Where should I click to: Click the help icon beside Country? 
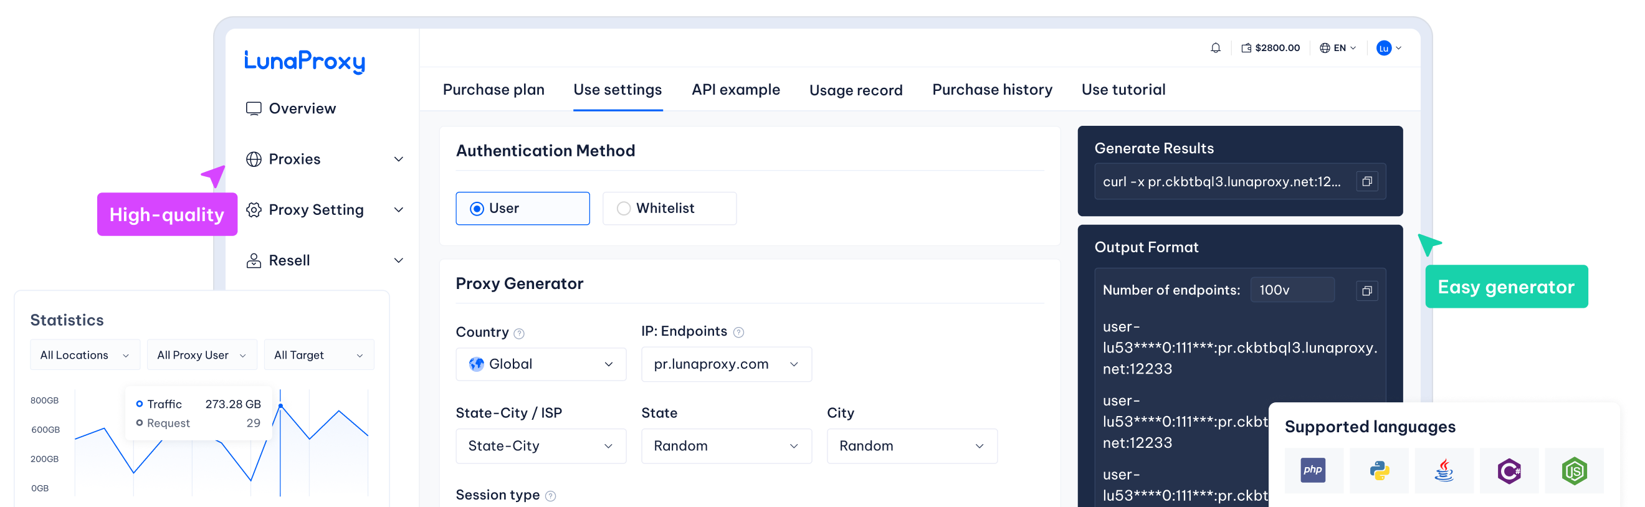click(x=519, y=333)
